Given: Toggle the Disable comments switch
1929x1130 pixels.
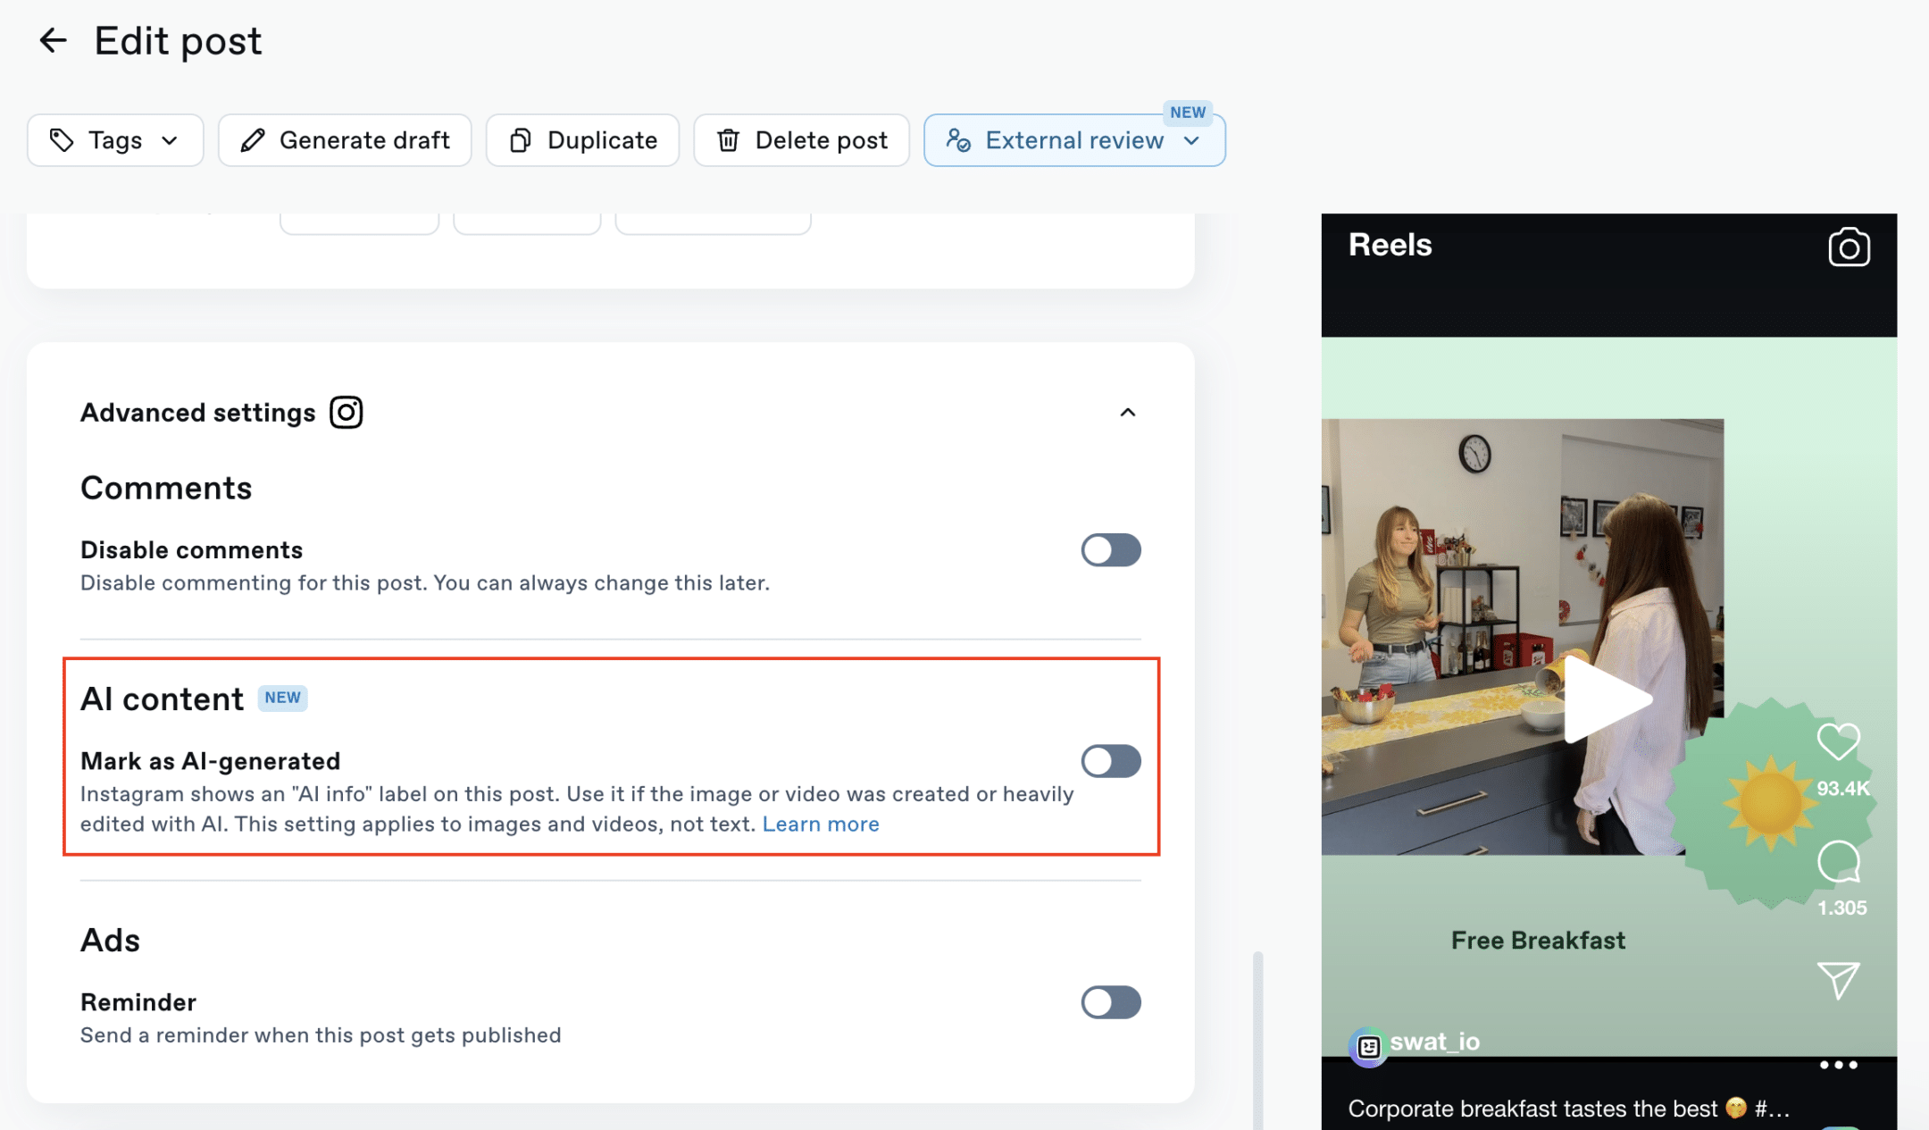Looking at the screenshot, I should pyautogui.click(x=1111, y=550).
